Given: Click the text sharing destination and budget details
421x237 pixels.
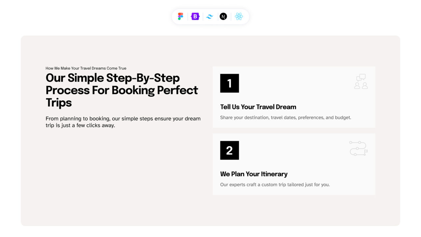Looking at the screenshot, I should (285, 118).
